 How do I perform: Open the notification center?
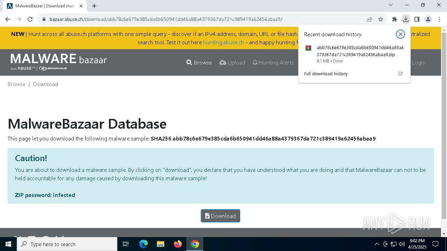(x=435, y=244)
